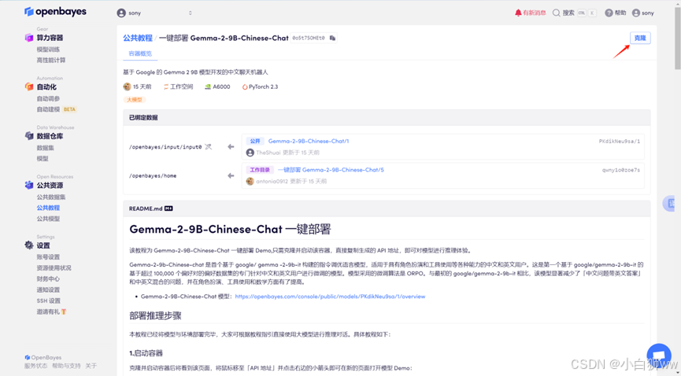This screenshot has height=376, width=681.
Task: Click the markdown icon next to README.md
Action: click(168, 208)
